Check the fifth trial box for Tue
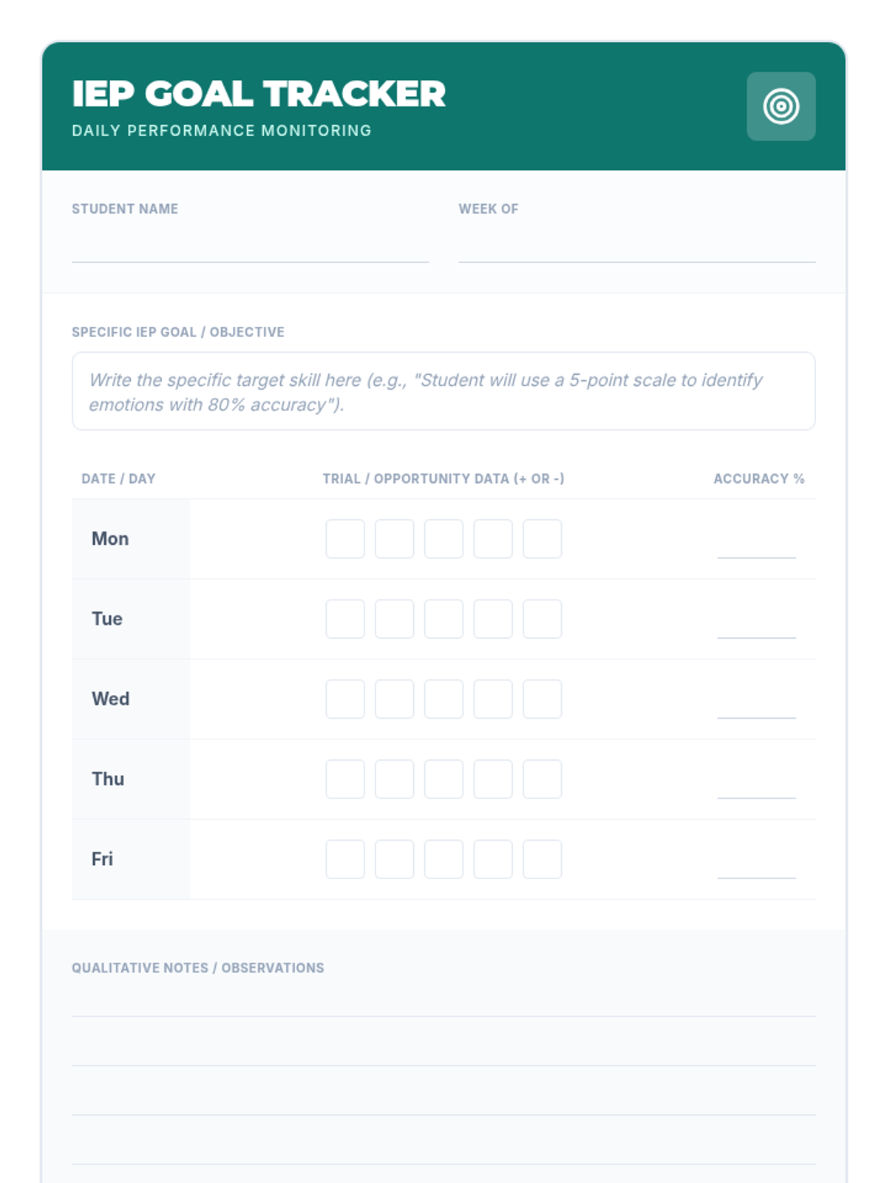887x1183 pixels. point(543,619)
